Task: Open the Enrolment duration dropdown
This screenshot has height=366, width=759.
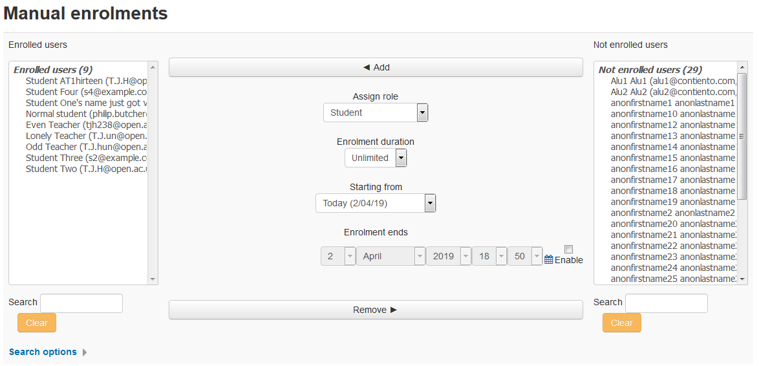Action: 376,158
